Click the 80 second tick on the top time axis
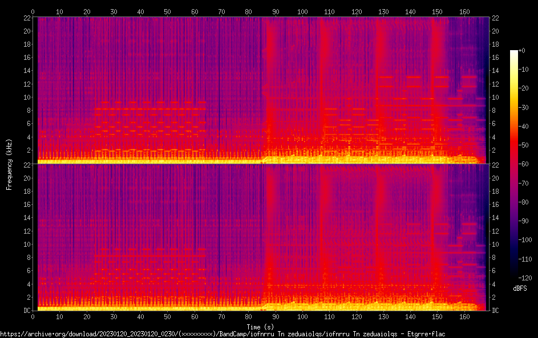The image size is (538, 338). point(248,11)
